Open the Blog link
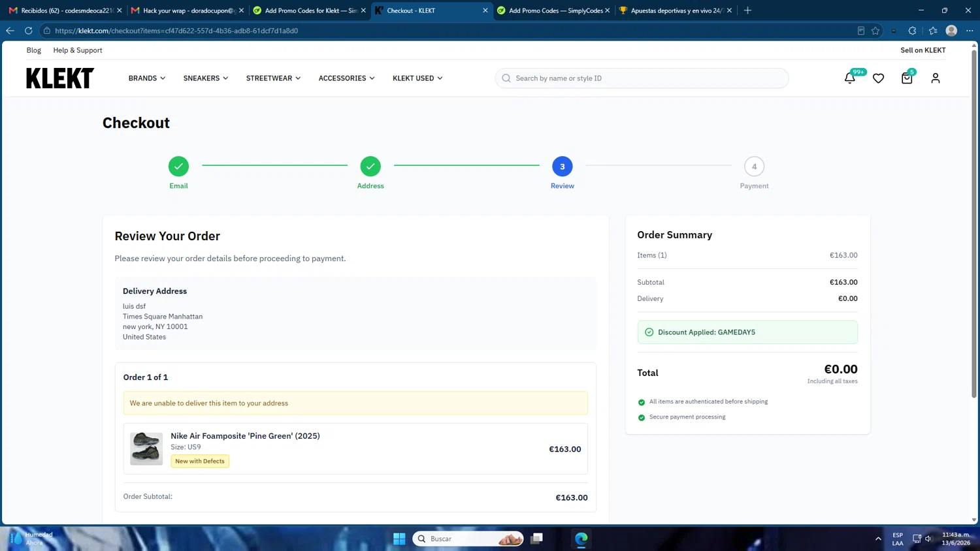Image resolution: width=980 pixels, height=551 pixels. click(33, 50)
